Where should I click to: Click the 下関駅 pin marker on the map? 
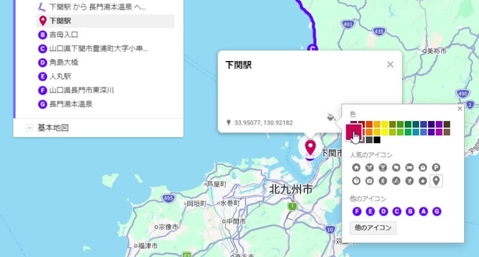click(x=310, y=147)
